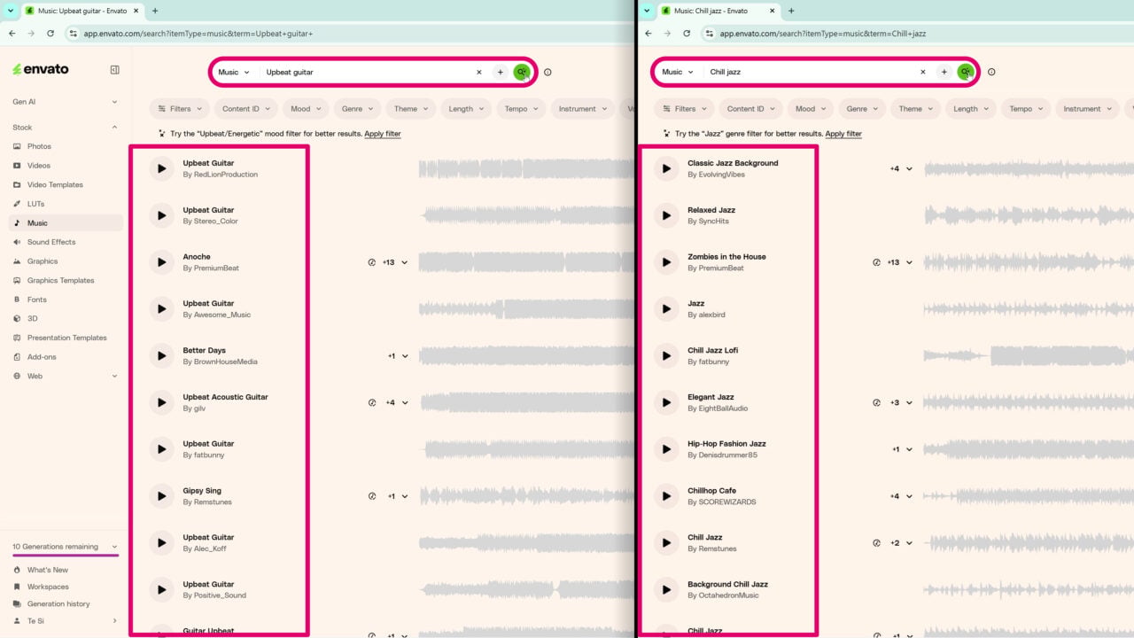The image size is (1134, 638).
Task: Play Background Chill Jazz track
Action: pyautogui.click(x=666, y=589)
